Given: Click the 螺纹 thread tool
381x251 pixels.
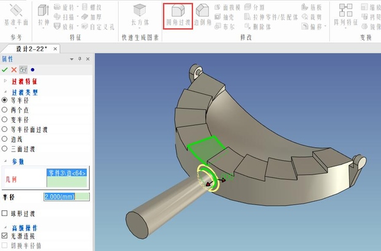Looking at the screenshot, I should pyautogui.click(x=92, y=7).
